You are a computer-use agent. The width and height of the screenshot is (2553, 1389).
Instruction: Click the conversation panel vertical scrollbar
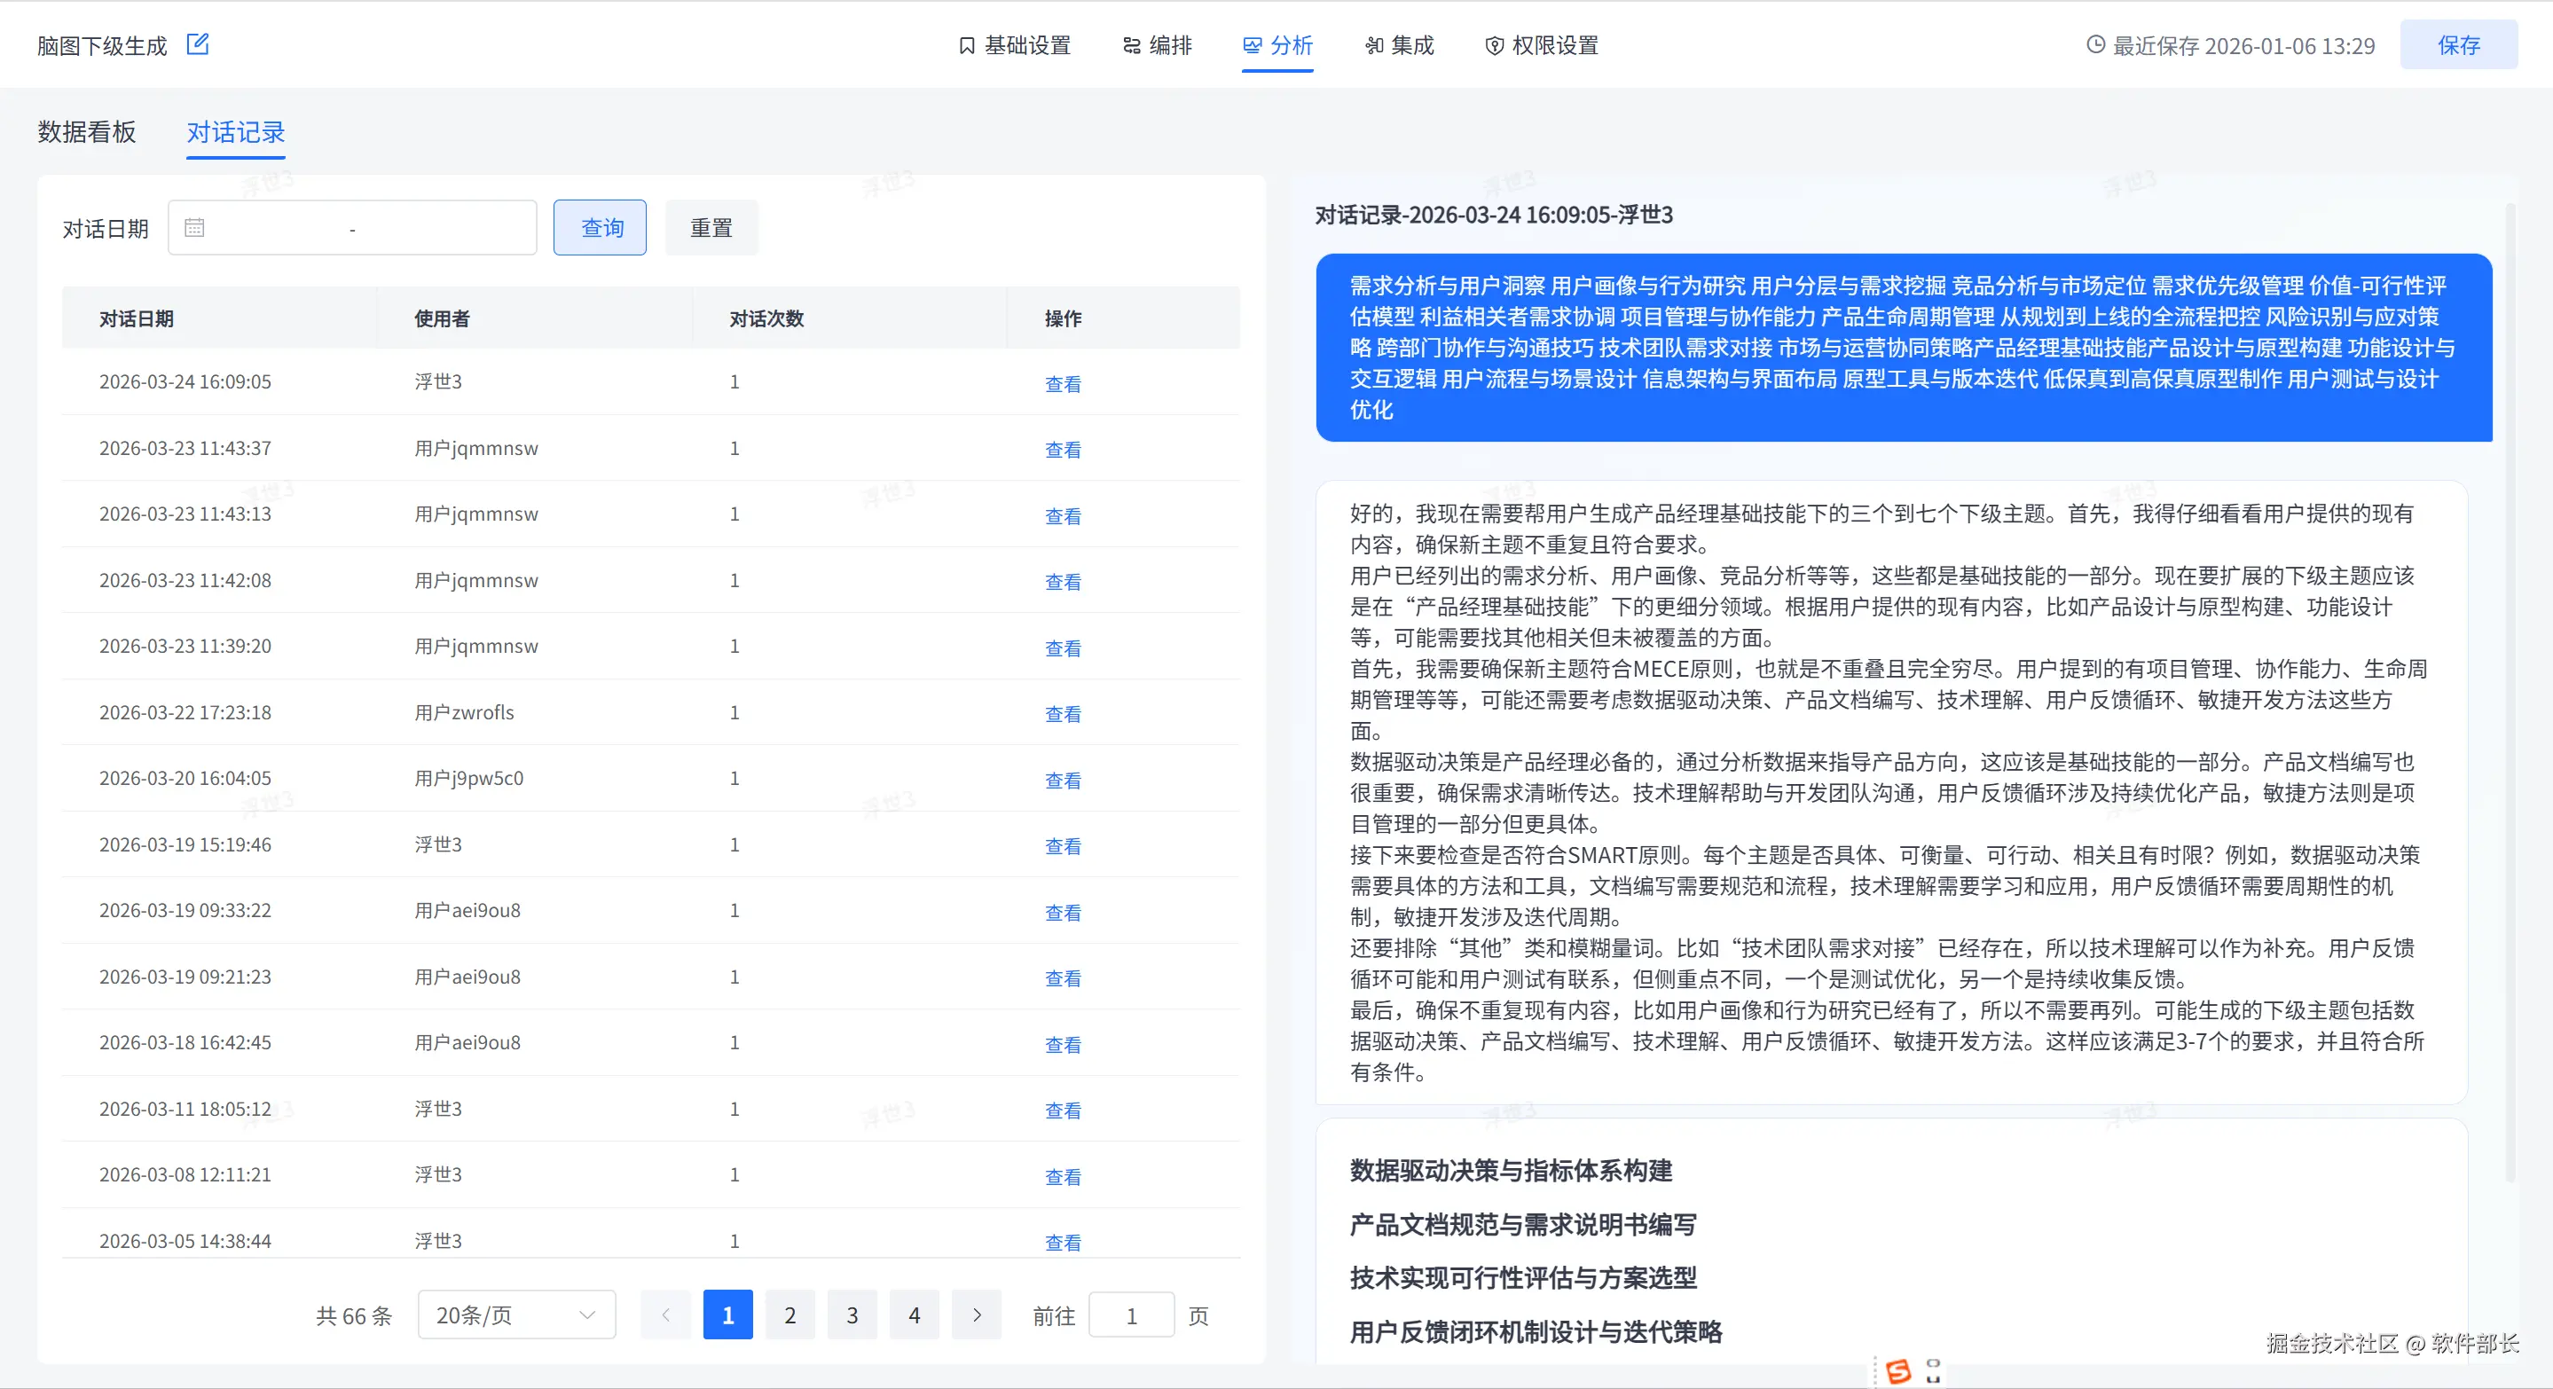[x=2510, y=694]
